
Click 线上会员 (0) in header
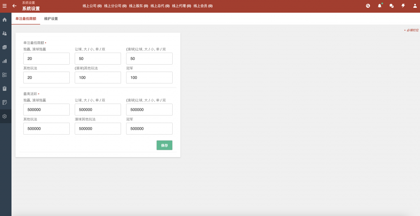coord(203,6)
